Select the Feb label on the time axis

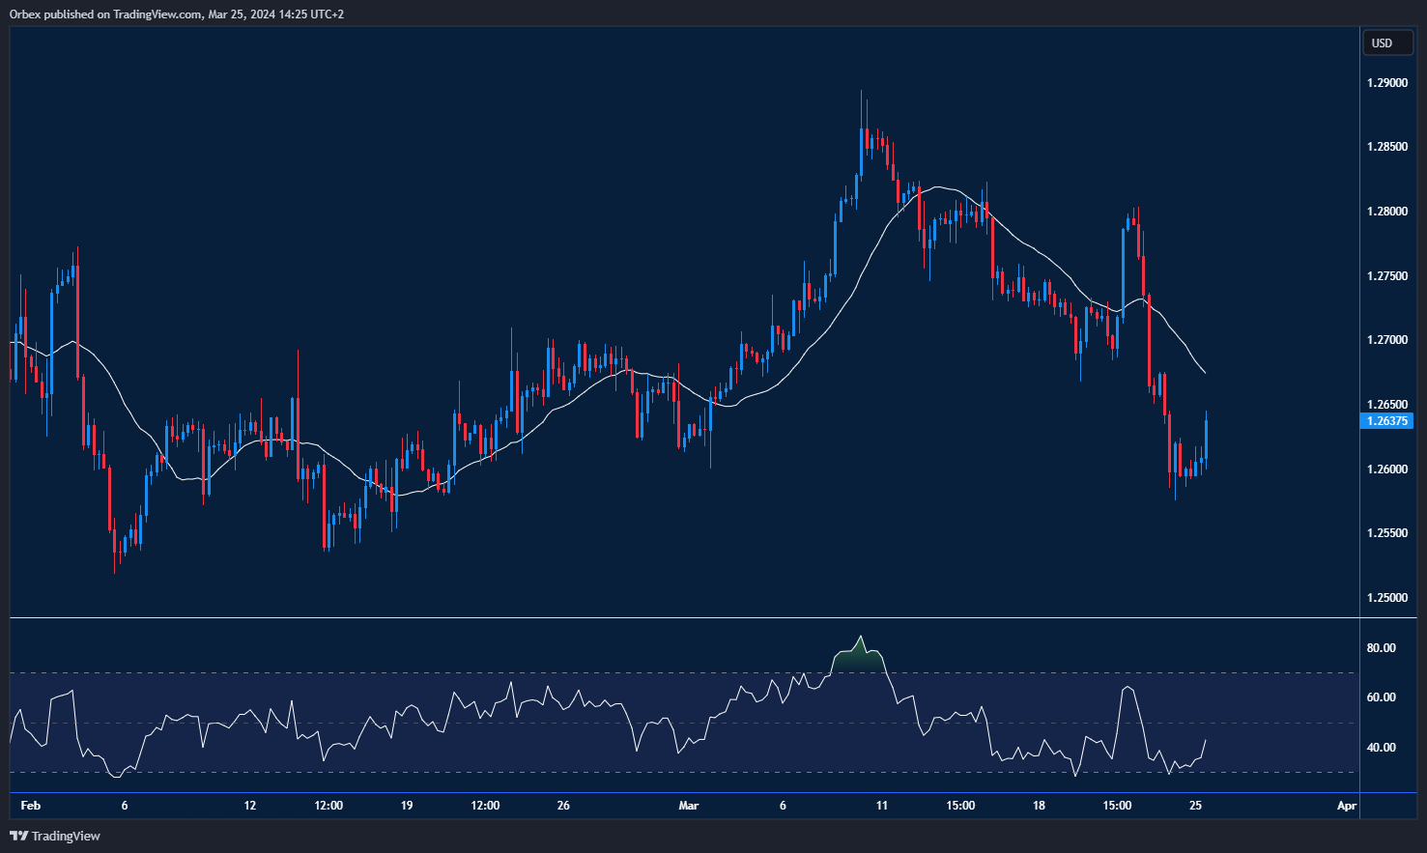31,804
